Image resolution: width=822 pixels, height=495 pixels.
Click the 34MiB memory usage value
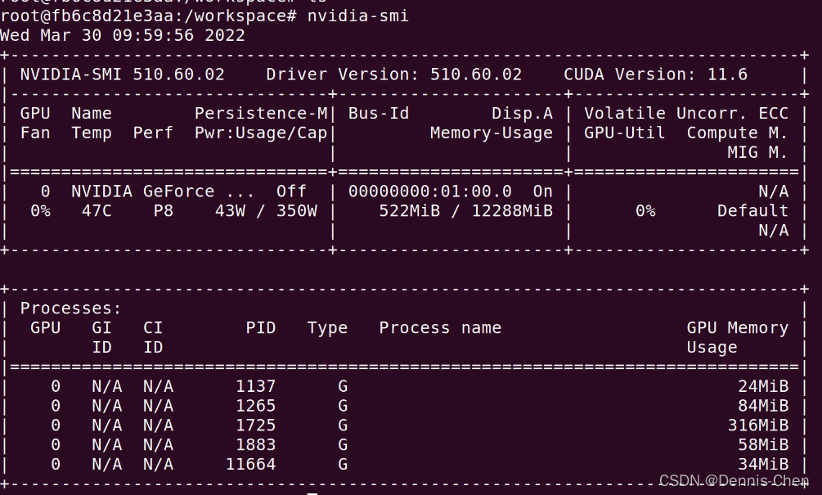click(x=763, y=464)
